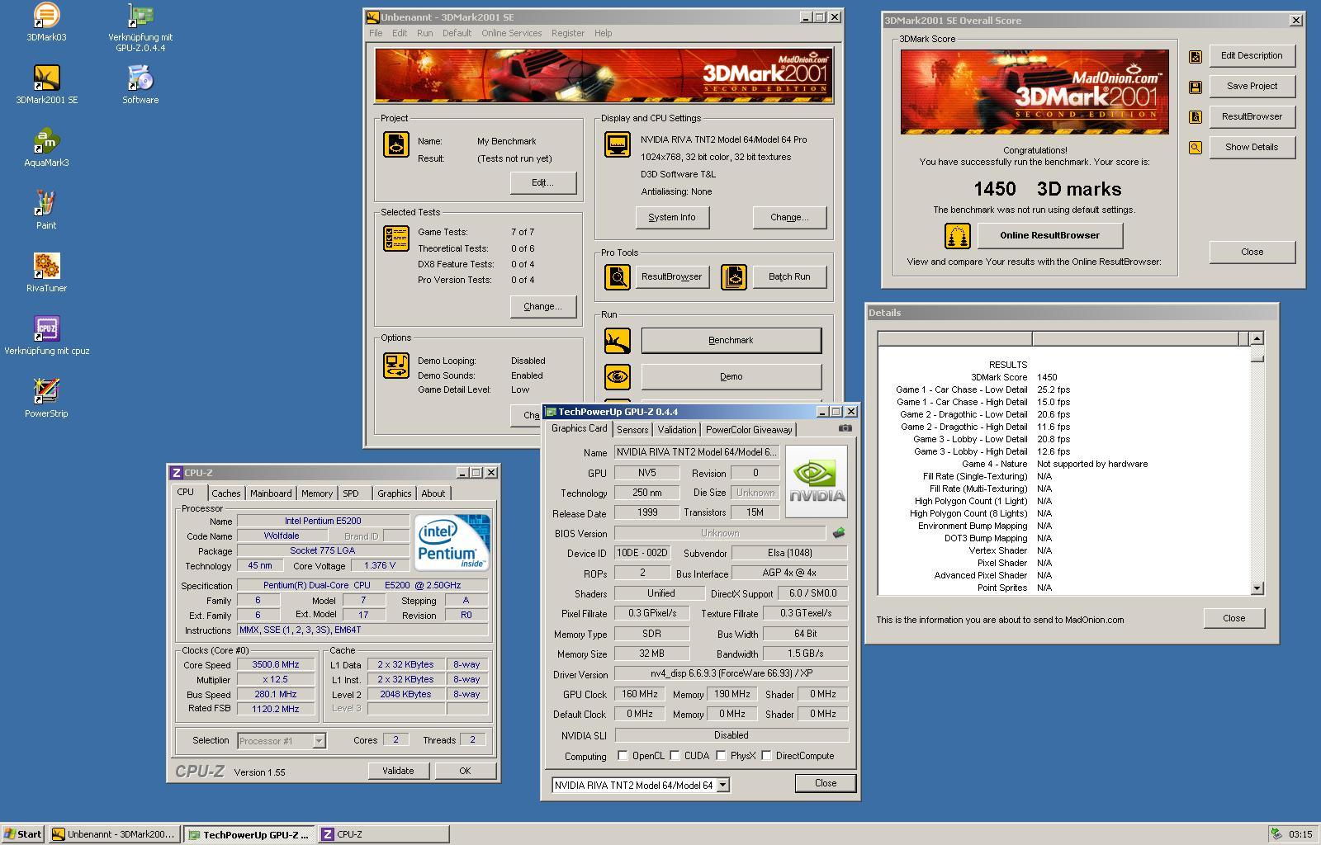Click the Details list scroll-up arrow
The width and height of the screenshot is (1321, 845).
[x=1257, y=338]
